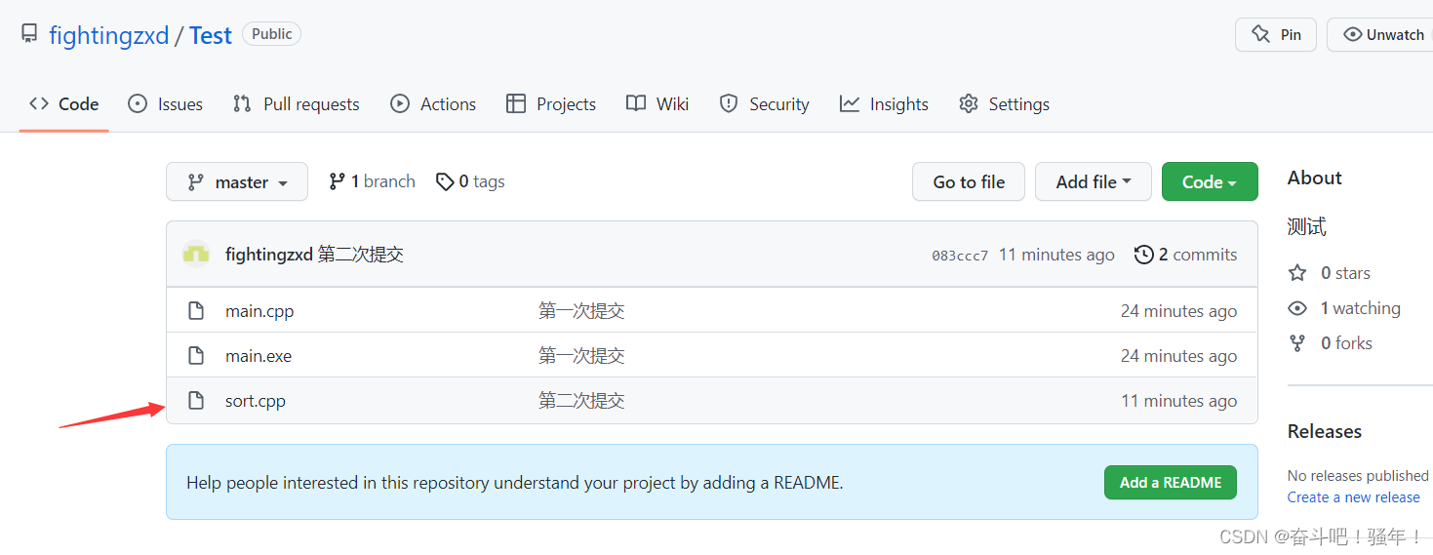Click the star icon in About section

point(1297,273)
